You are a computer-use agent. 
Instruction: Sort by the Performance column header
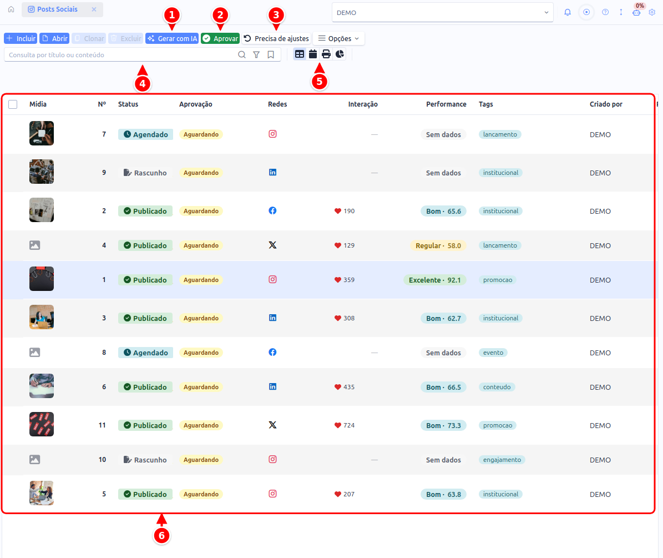[x=446, y=104]
